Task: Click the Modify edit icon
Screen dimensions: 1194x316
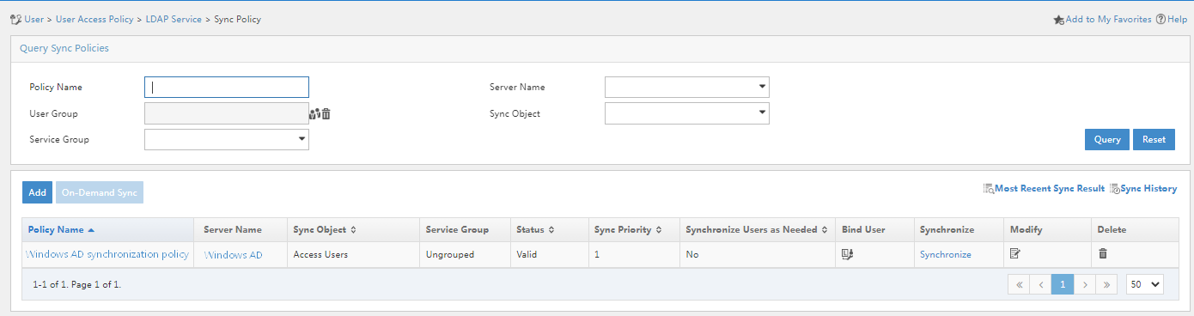Action: click(1015, 254)
